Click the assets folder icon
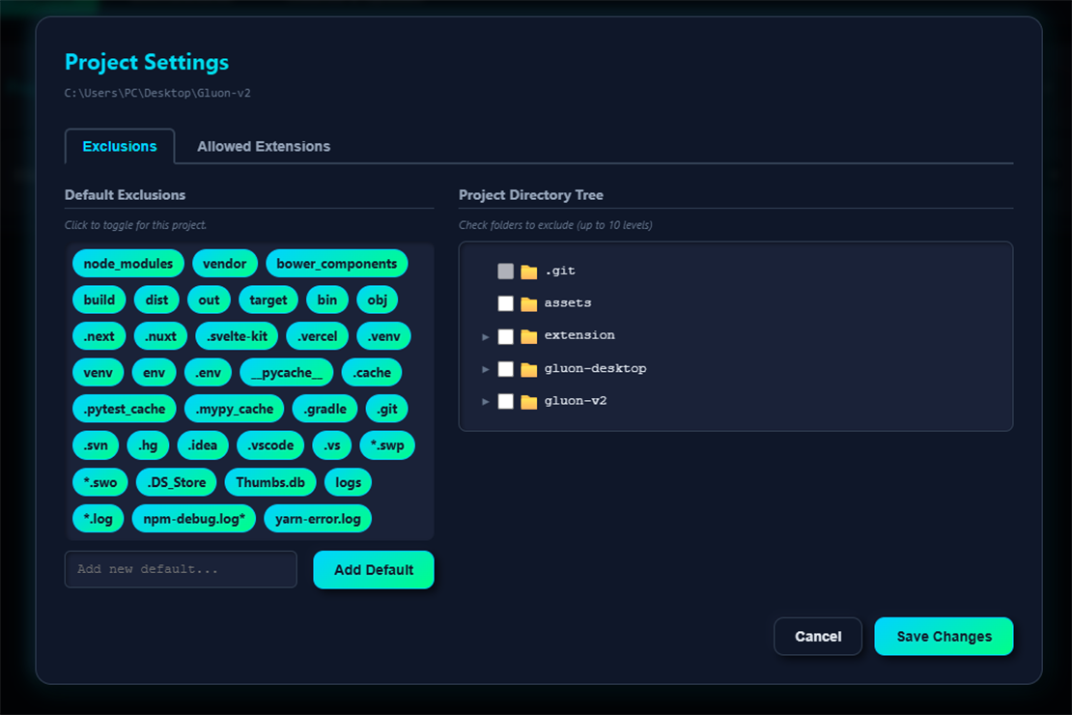The image size is (1072, 715). coord(526,302)
